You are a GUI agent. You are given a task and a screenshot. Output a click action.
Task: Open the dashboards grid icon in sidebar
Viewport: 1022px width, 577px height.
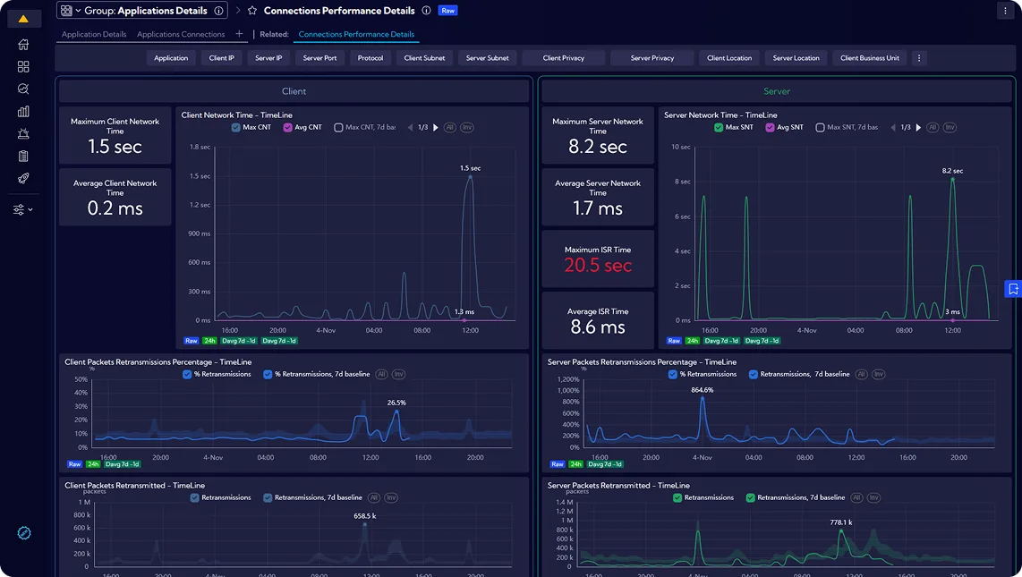tap(23, 67)
